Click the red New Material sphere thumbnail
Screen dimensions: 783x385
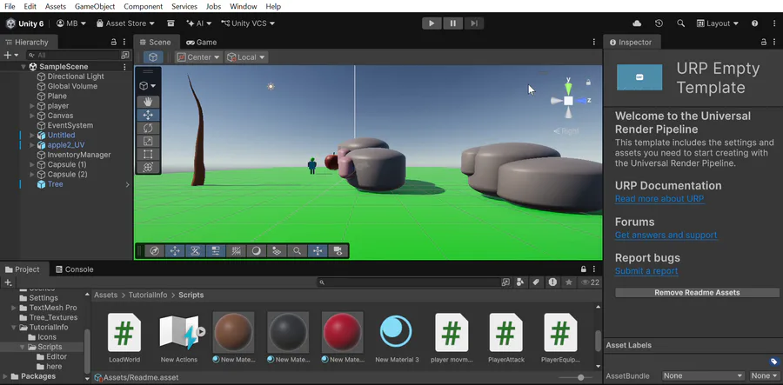tap(342, 332)
